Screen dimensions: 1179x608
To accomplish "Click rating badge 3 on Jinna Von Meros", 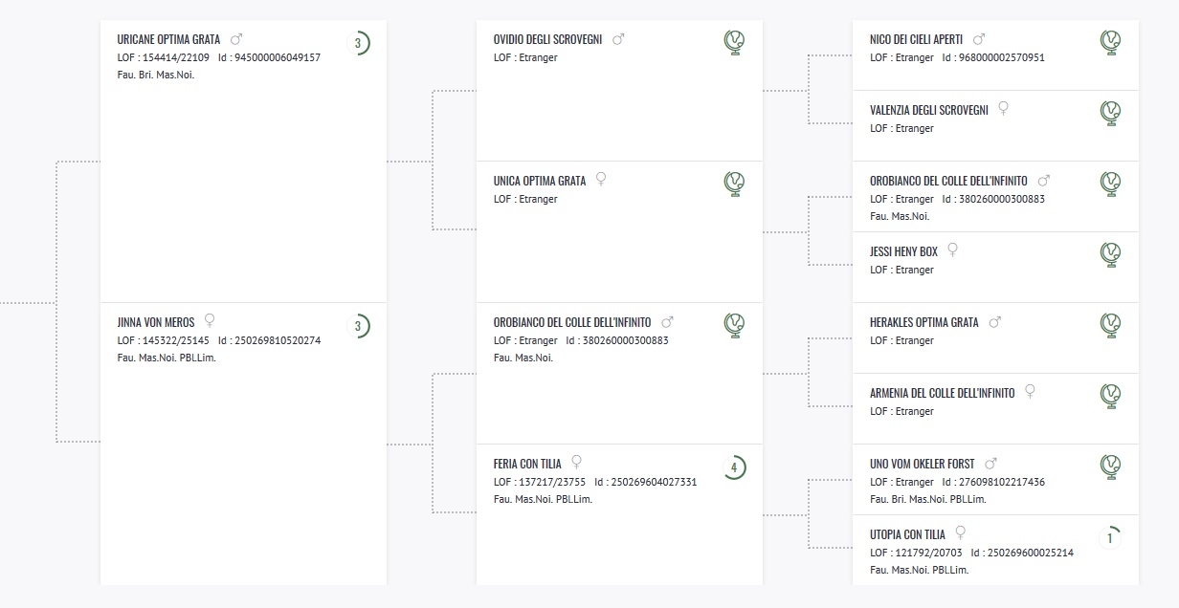I will click(358, 326).
